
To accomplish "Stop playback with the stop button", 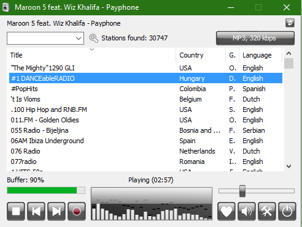I will pyautogui.click(x=16, y=211).
